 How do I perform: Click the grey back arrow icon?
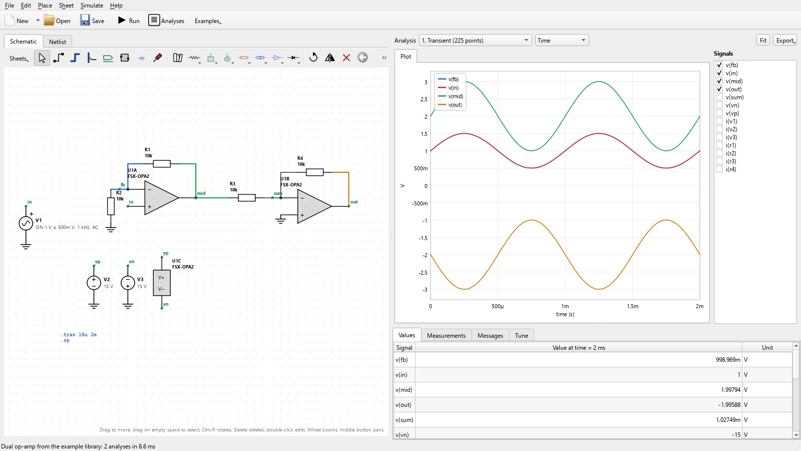[363, 58]
